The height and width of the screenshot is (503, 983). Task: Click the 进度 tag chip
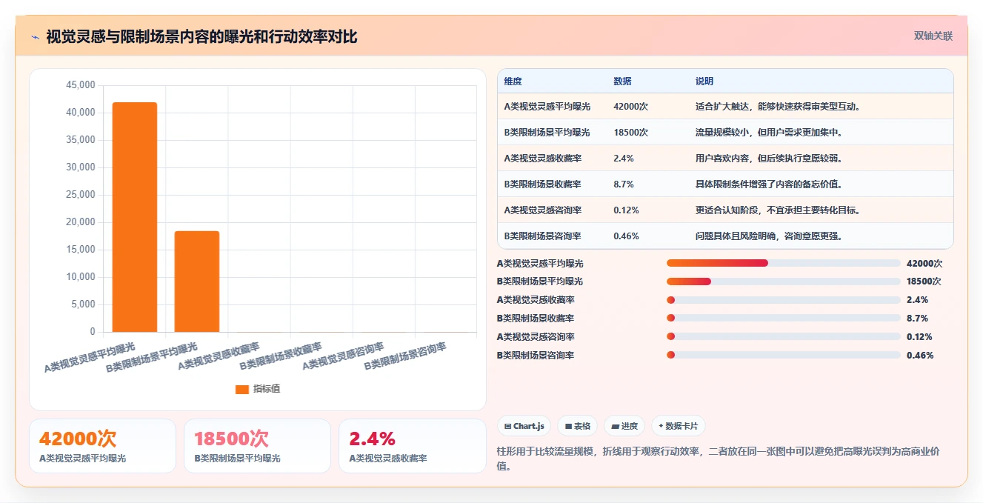(624, 426)
